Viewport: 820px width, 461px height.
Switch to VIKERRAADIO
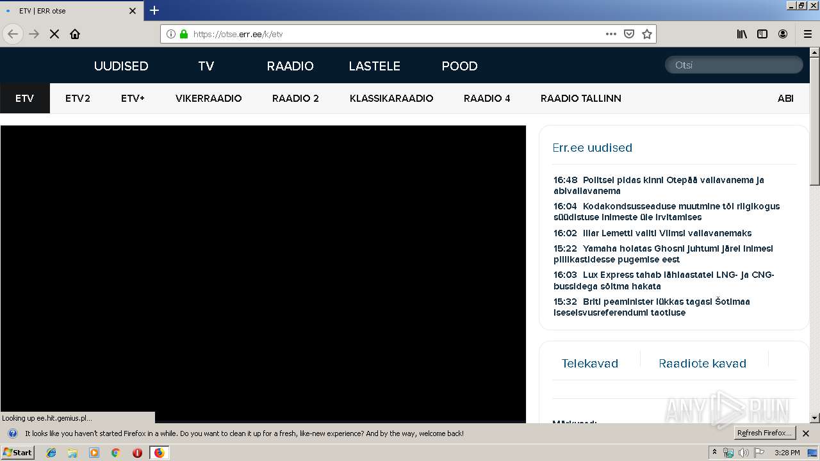point(208,99)
